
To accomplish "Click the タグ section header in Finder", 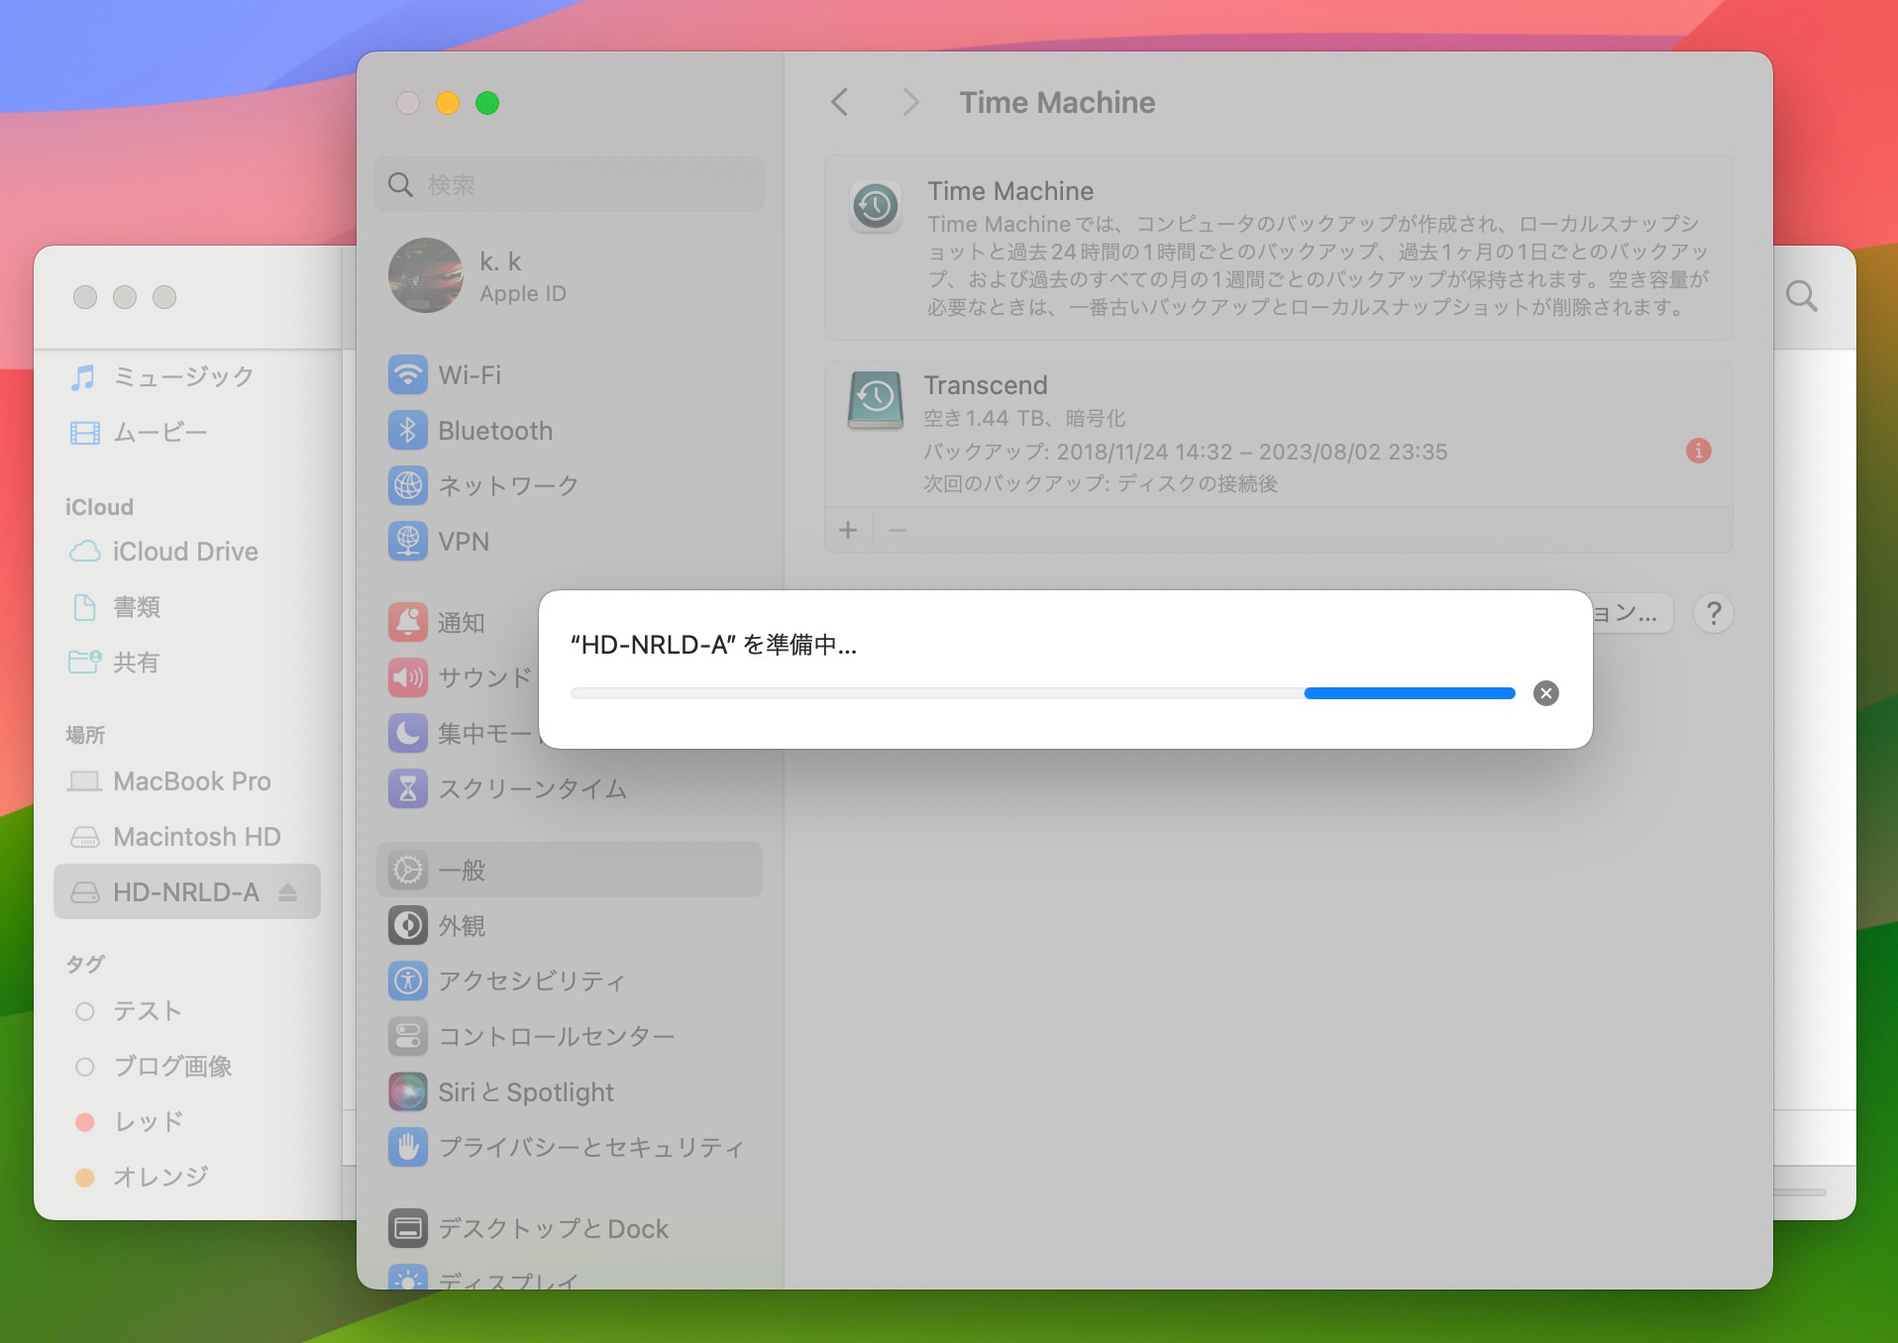I will pyautogui.click(x=85, y=964).
